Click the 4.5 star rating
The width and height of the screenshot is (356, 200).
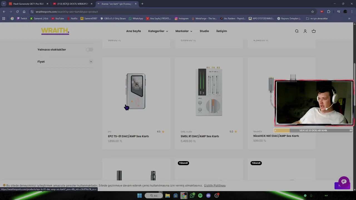coord(160,132)
